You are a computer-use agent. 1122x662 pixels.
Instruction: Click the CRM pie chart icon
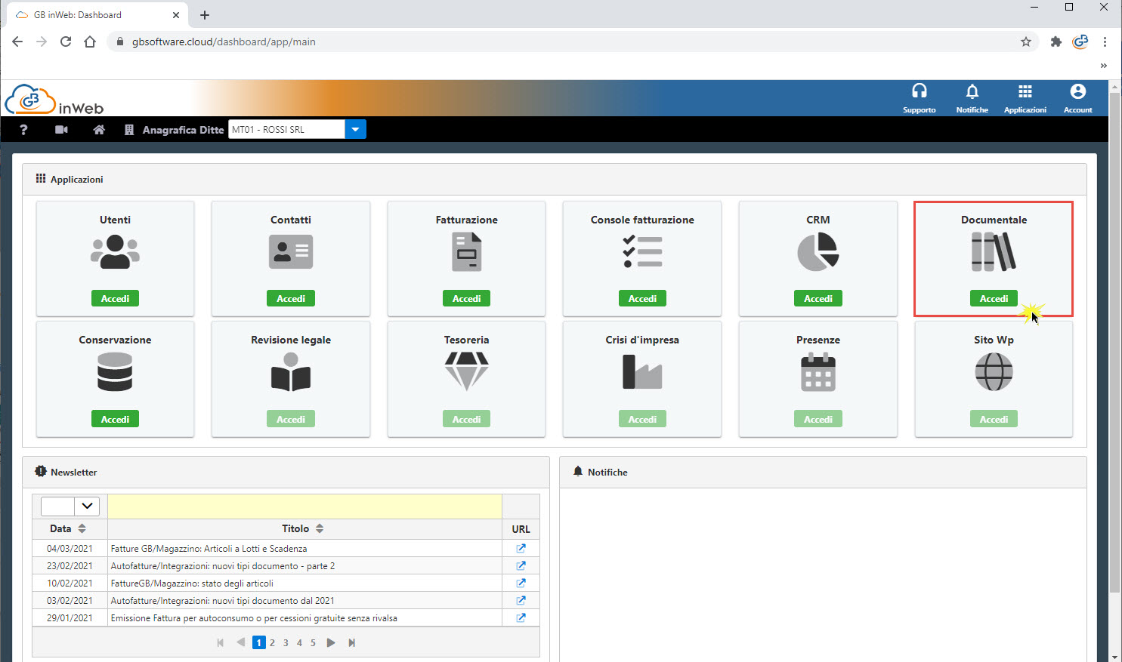[818, 252]
